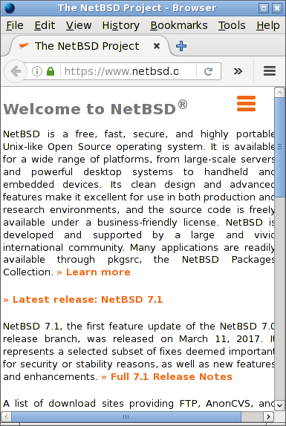This screenshot has width=286, height=426.
Task: Select The NetBSD Project tab
Action: click(87, 46)
